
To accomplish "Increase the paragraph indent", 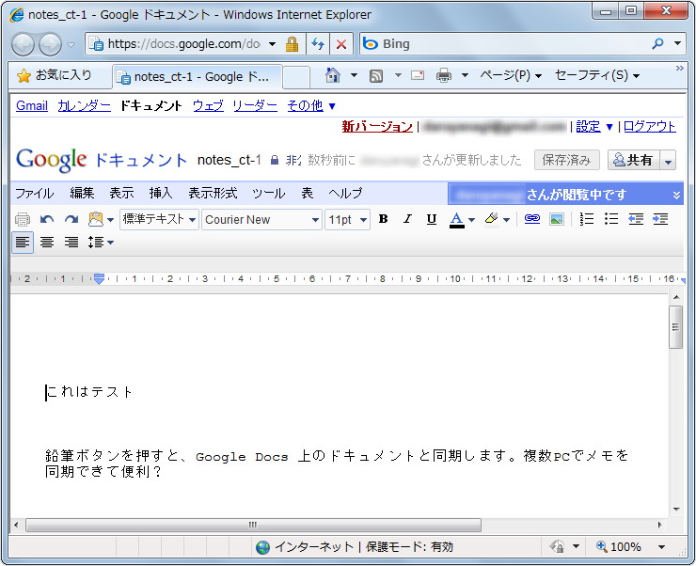I will click(x=660, y=219).
